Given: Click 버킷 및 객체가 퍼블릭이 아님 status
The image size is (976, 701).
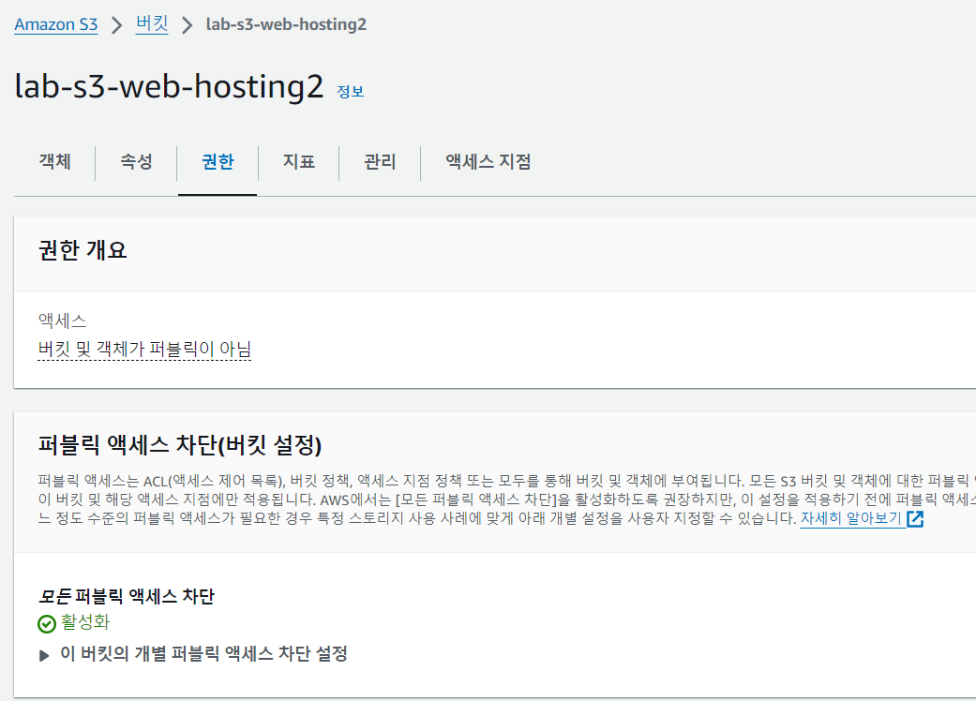Looking at the screenshot, I should click(x=144, y=350).
